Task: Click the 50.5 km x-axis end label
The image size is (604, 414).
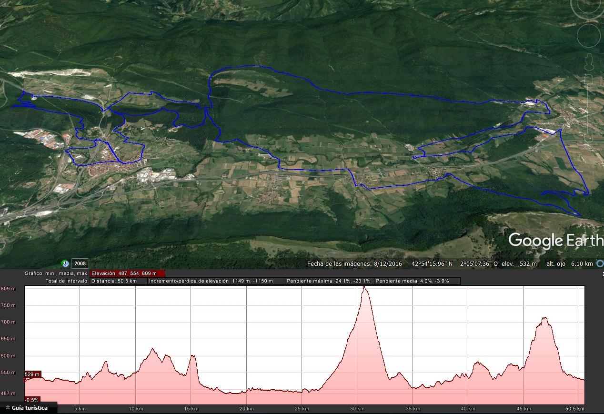Action: (574, 409)
